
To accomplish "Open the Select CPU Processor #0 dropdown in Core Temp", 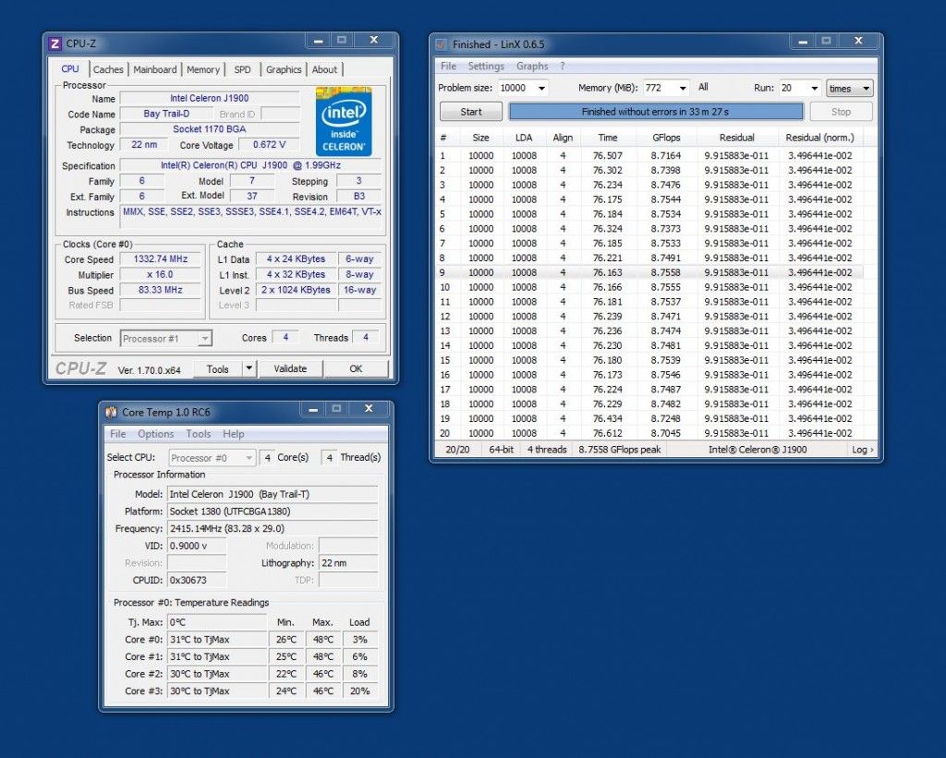I will (212, 458).
